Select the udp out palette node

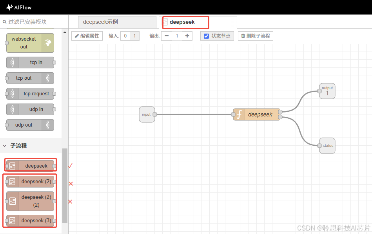[30, 125]
